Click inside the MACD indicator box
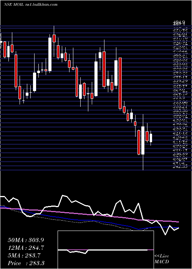Image resolution: width=192 pixels, height=269 pixels. pos(106,250)
